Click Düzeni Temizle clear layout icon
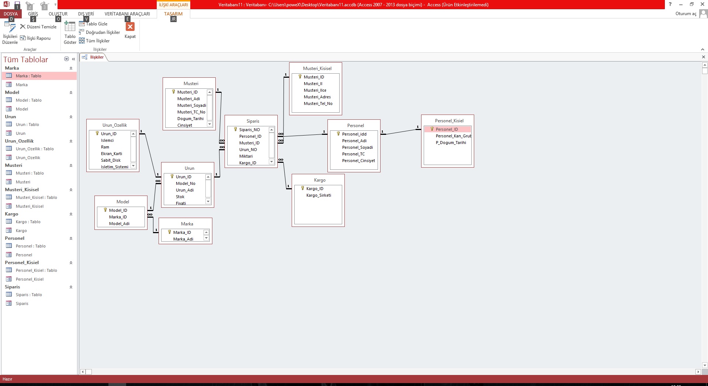 coord(23,27)
